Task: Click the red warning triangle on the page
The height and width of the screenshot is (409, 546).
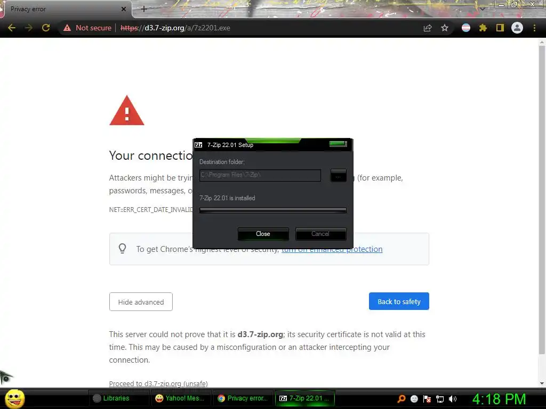Action: pyautogui.click(x=127, y=111)
